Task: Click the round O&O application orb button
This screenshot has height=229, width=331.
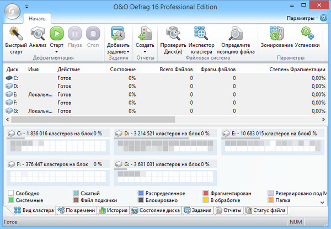Action: [x=13, y=12]
